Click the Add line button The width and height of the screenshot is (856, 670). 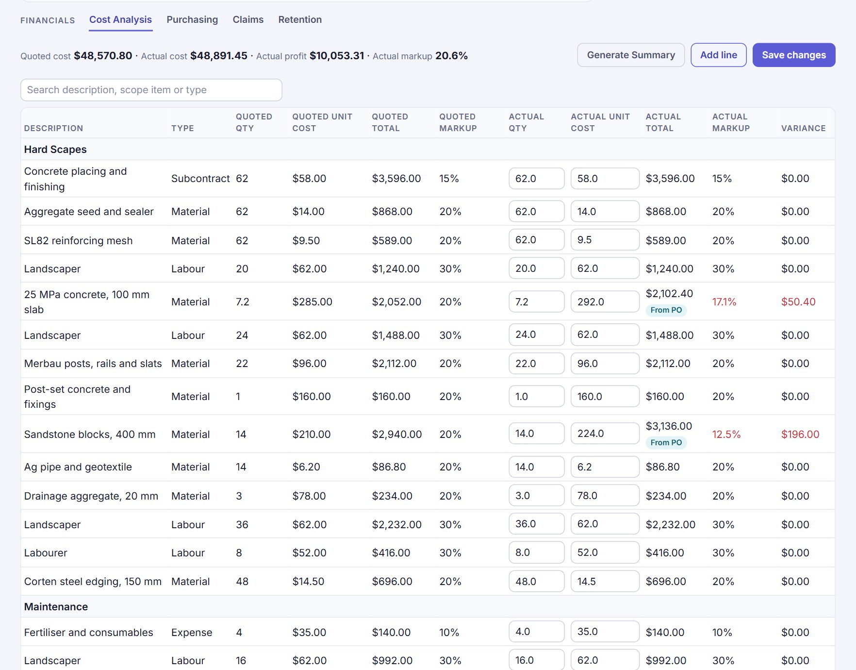point(719,55)
